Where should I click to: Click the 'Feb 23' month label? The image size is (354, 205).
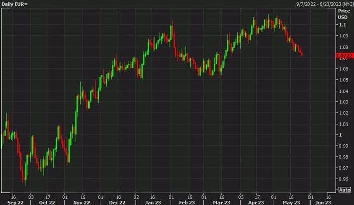pyautogui.click(x=187, y=202)
